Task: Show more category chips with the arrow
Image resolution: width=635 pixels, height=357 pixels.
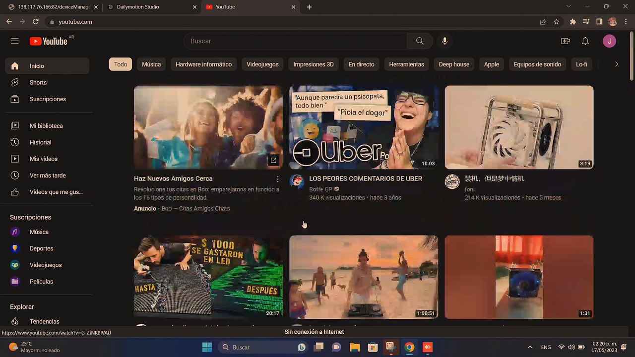Action: coord(617,64)
